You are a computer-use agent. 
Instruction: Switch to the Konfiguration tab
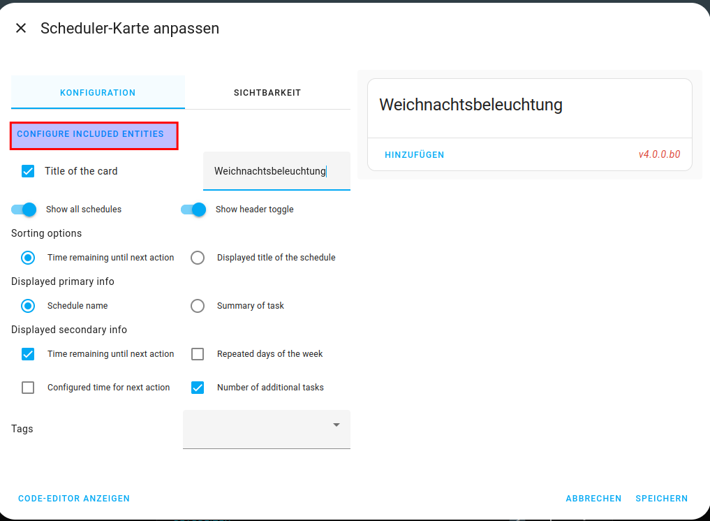coord(98,92)
